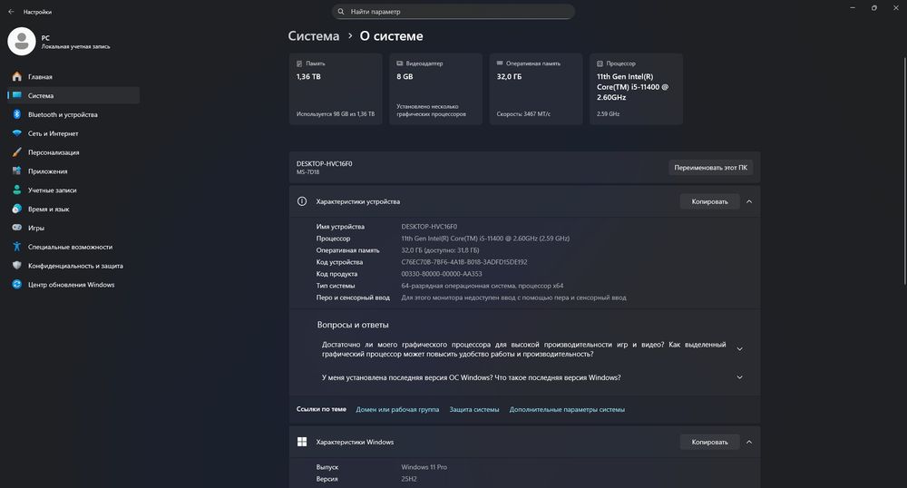
Task: Copy device specs with Копировать button
Action: [709, 201]
